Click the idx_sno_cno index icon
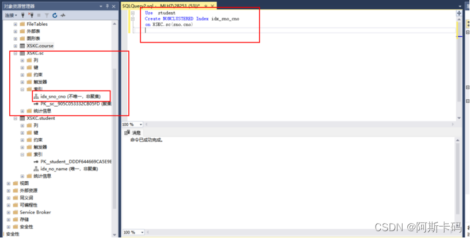Viewport: 470px width, 238px height. click(36, 96)
